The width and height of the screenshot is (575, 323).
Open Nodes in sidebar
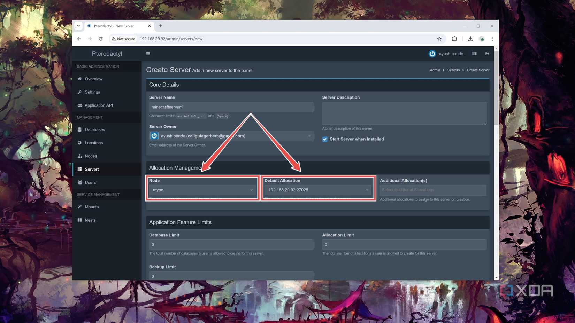pos(107,156)
